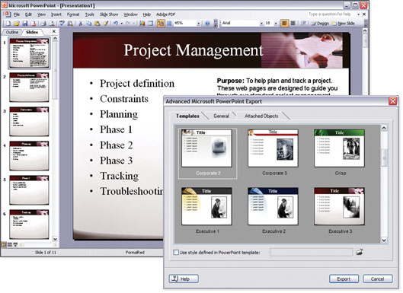Click the Cancel button in export dialog
The height and width of the screenshot is (293, 403).
(378, 279)
